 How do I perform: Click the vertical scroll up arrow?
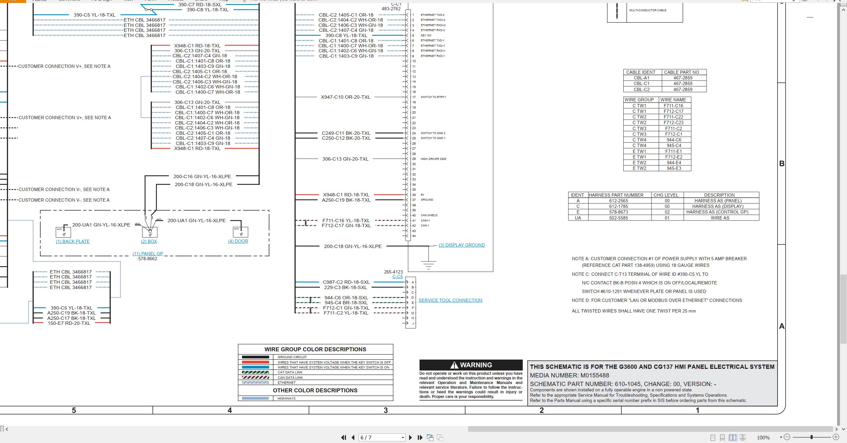(844, 10)
